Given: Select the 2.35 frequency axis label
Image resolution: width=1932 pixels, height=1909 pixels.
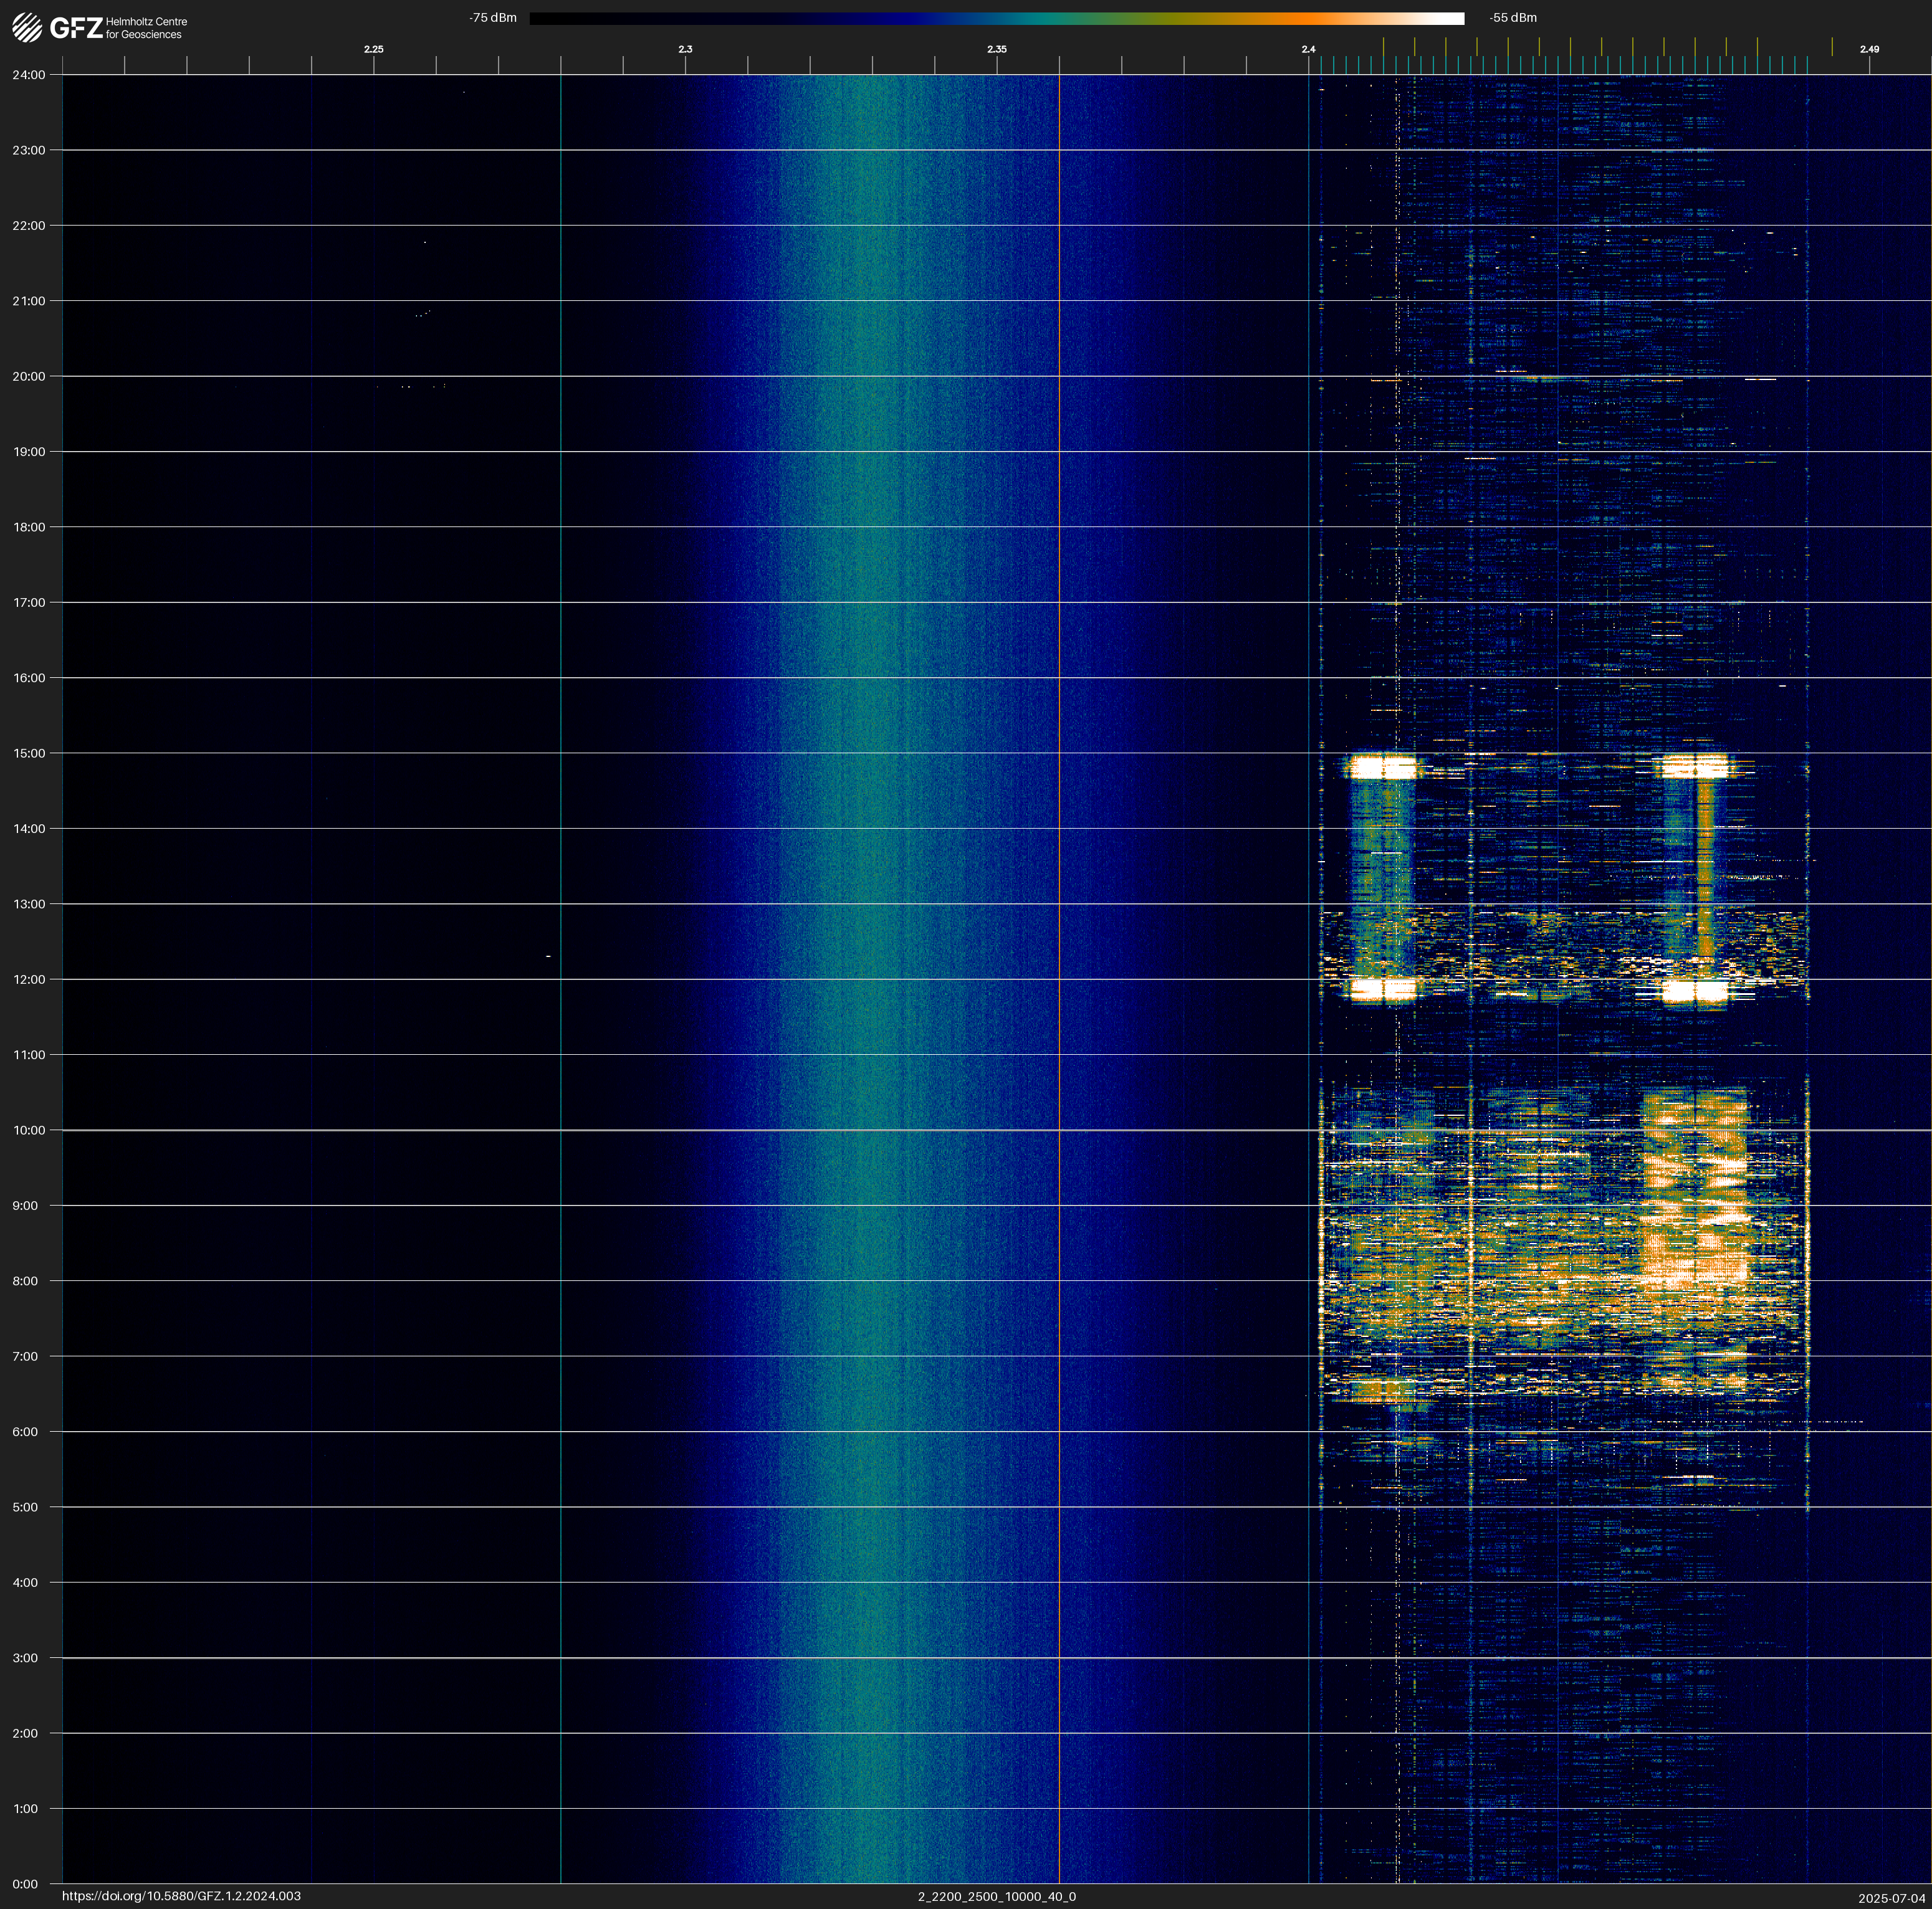Looking at the screenshot, I should (x=997, y=49).
